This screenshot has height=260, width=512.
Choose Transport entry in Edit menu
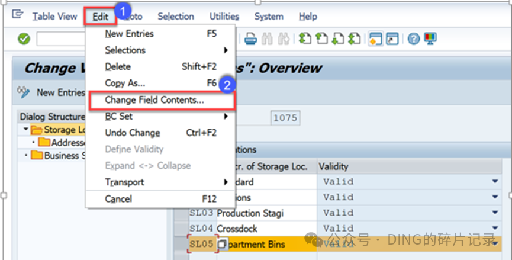[160, 182]
